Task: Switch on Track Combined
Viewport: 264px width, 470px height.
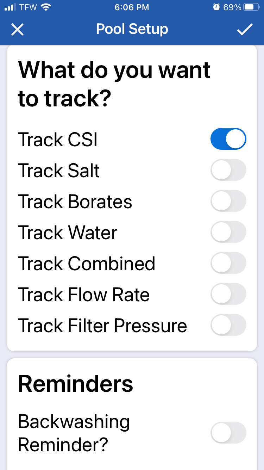Action: click(228, 263)
